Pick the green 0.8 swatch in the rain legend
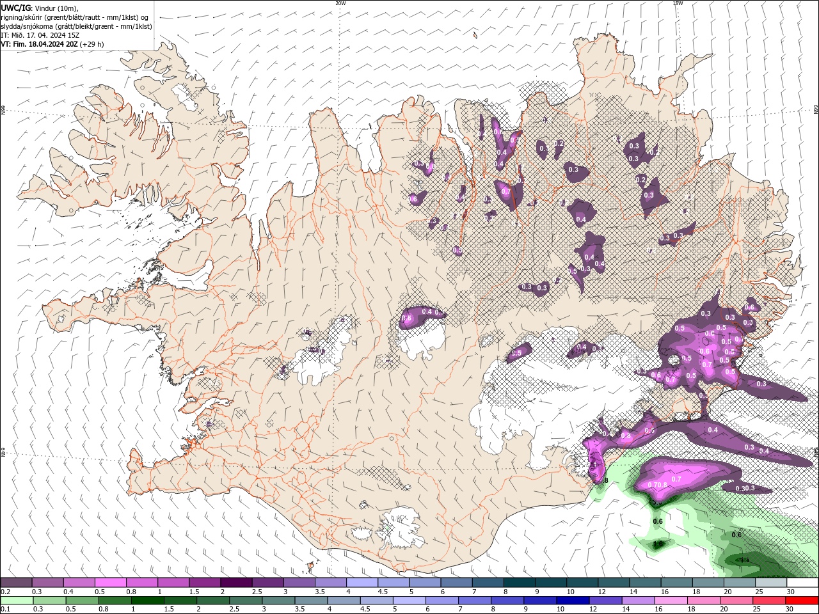Screen dimensions: 819x614 click(115, 601)
